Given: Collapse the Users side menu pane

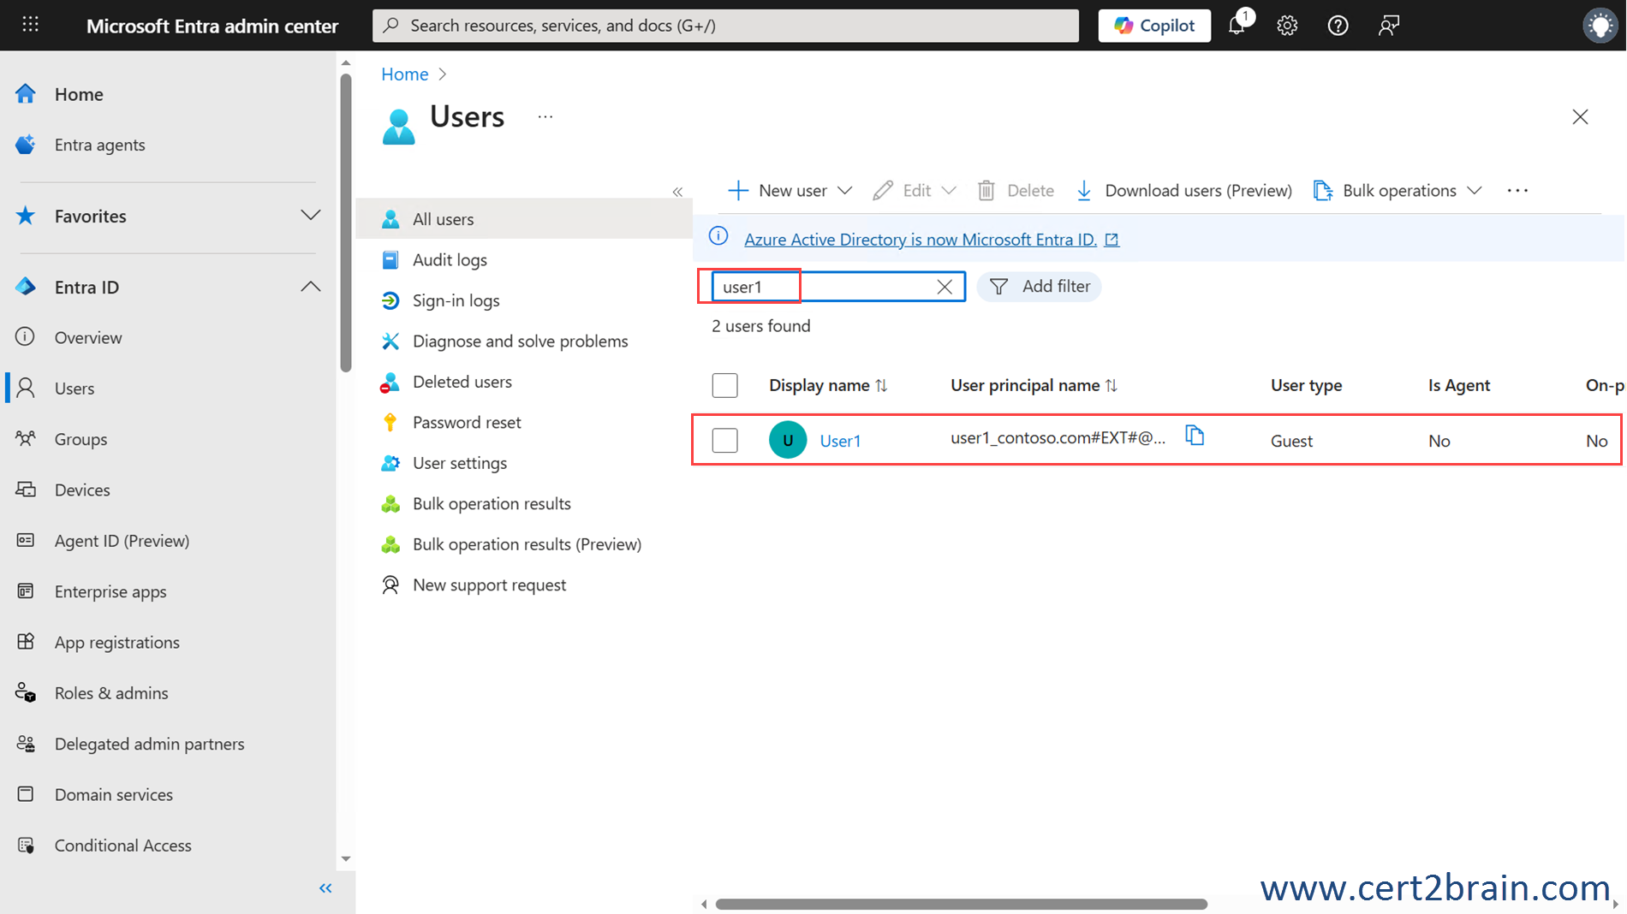Looking at the screenshot, I should click(x=677, y=192).
